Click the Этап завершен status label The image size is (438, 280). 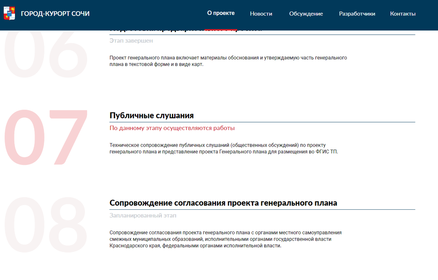pos(131,41)
